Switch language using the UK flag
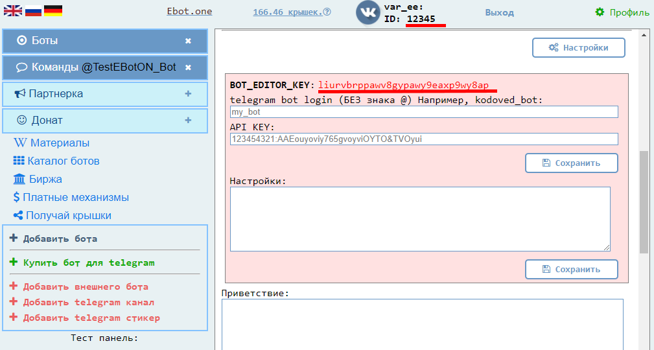 [x=11, y=11]
